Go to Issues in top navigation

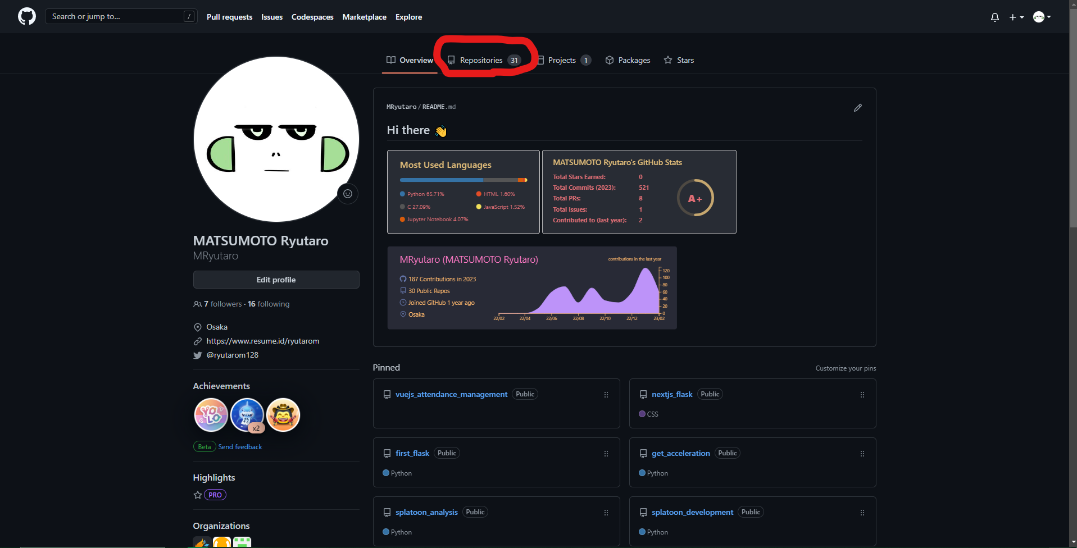tap(272, 17)
